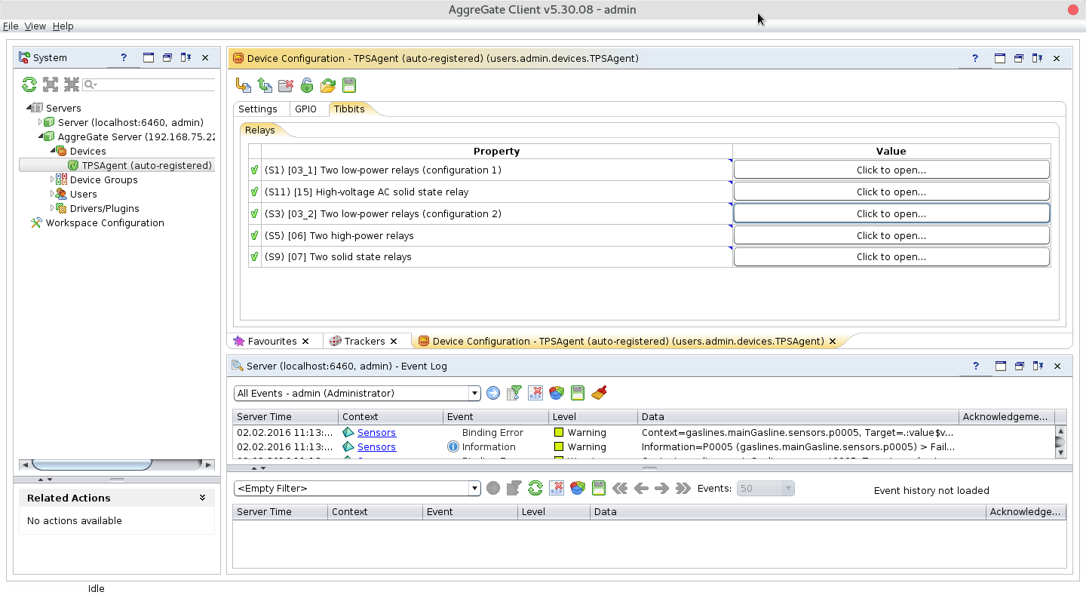Click the Event Log vertical scrollbar down arrow
This screenshot has height=595, width=1086.
pyautogui.click(x=1060, y=452)
